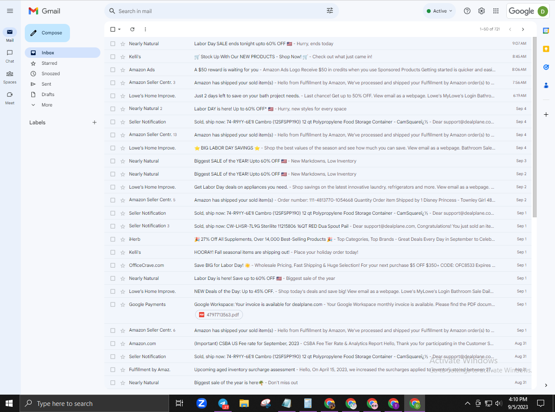Tick the Amazon.com CSBA email checkbox
This screenshot has height=412, width=555.
pos(113,343)
